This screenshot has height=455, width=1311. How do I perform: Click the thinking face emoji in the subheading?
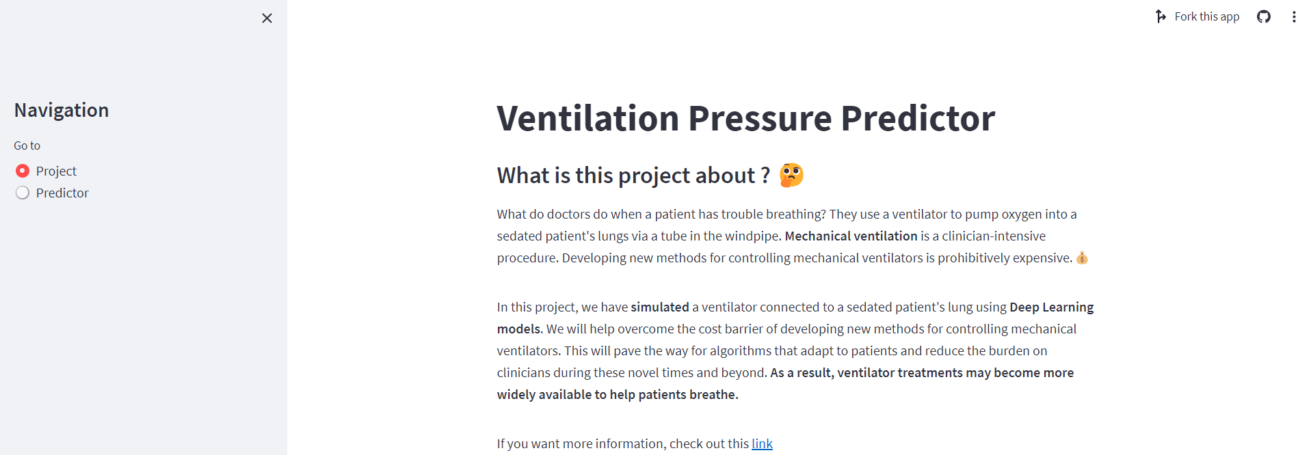tap(791, 175)
